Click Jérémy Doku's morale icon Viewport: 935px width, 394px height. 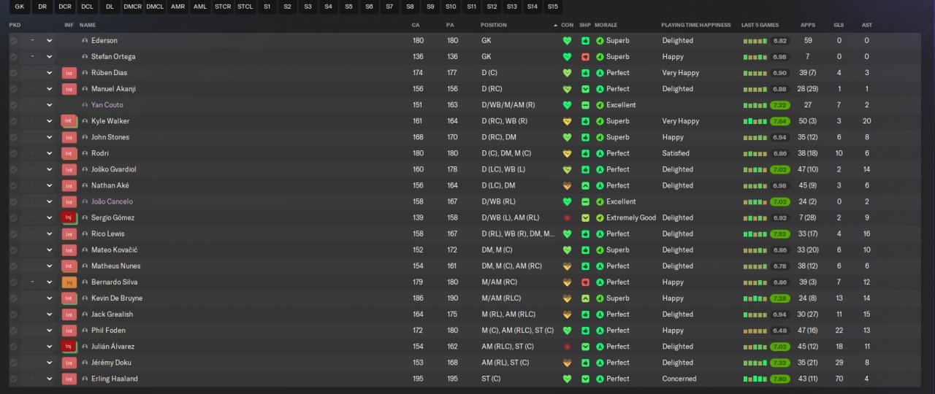coord(600,362)
